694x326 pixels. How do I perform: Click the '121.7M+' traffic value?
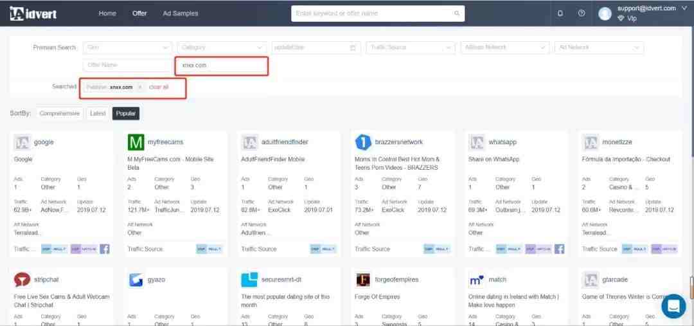[139, 210]
